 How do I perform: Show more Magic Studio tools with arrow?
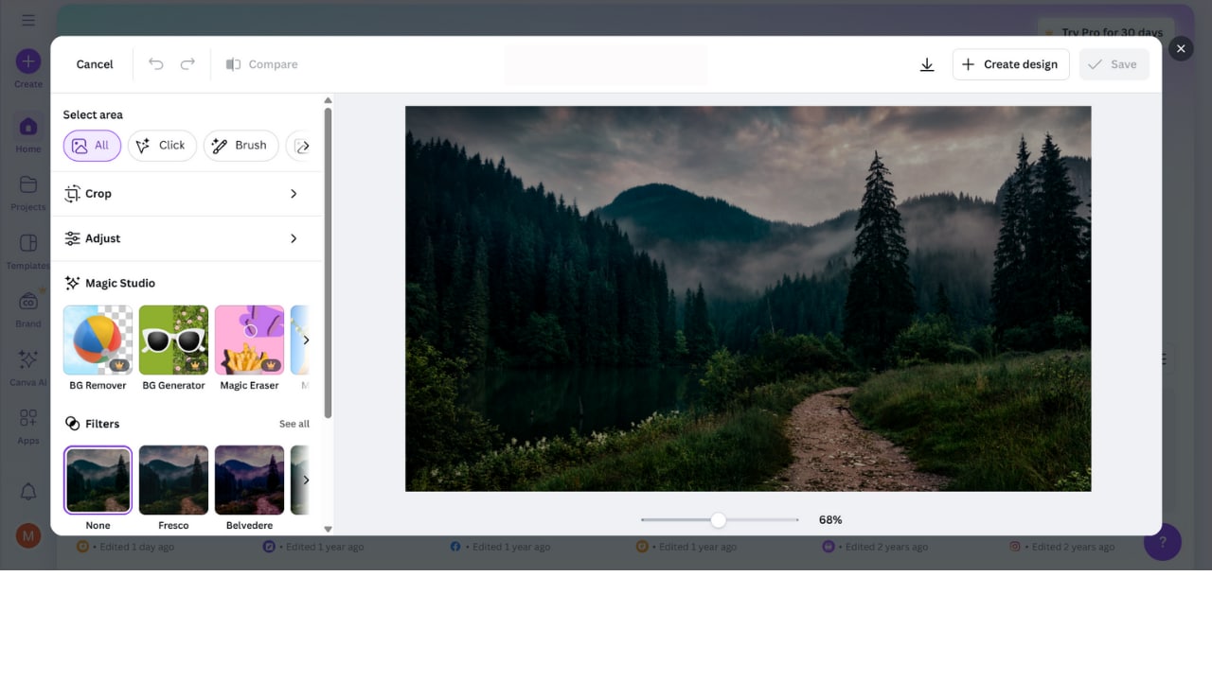(x=305, y=340)
